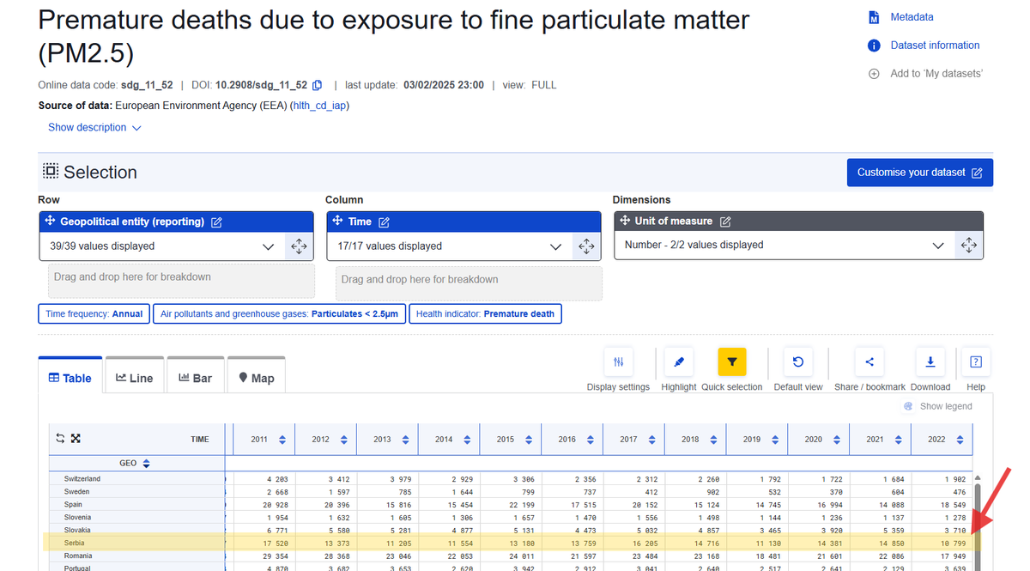This screenshot has width=1030, height=571.
Task: Expand the table to fullscreen
Action: point(76,438)
